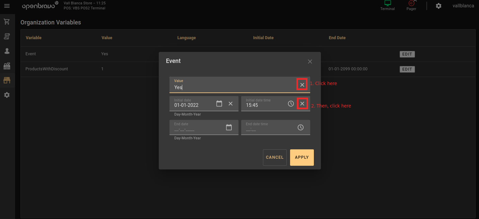This screenshot has width=479, height=219.
Task: Open the hamburger menu
Action: 7,6
